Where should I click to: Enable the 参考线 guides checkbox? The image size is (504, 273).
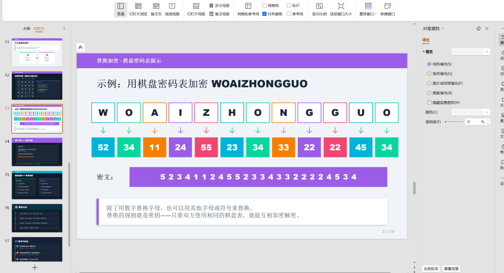(x=289, y=14)
